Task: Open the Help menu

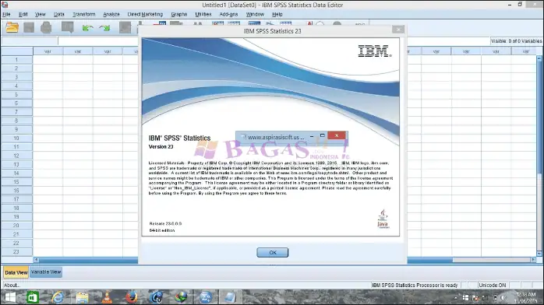Action: click(277, 14)
